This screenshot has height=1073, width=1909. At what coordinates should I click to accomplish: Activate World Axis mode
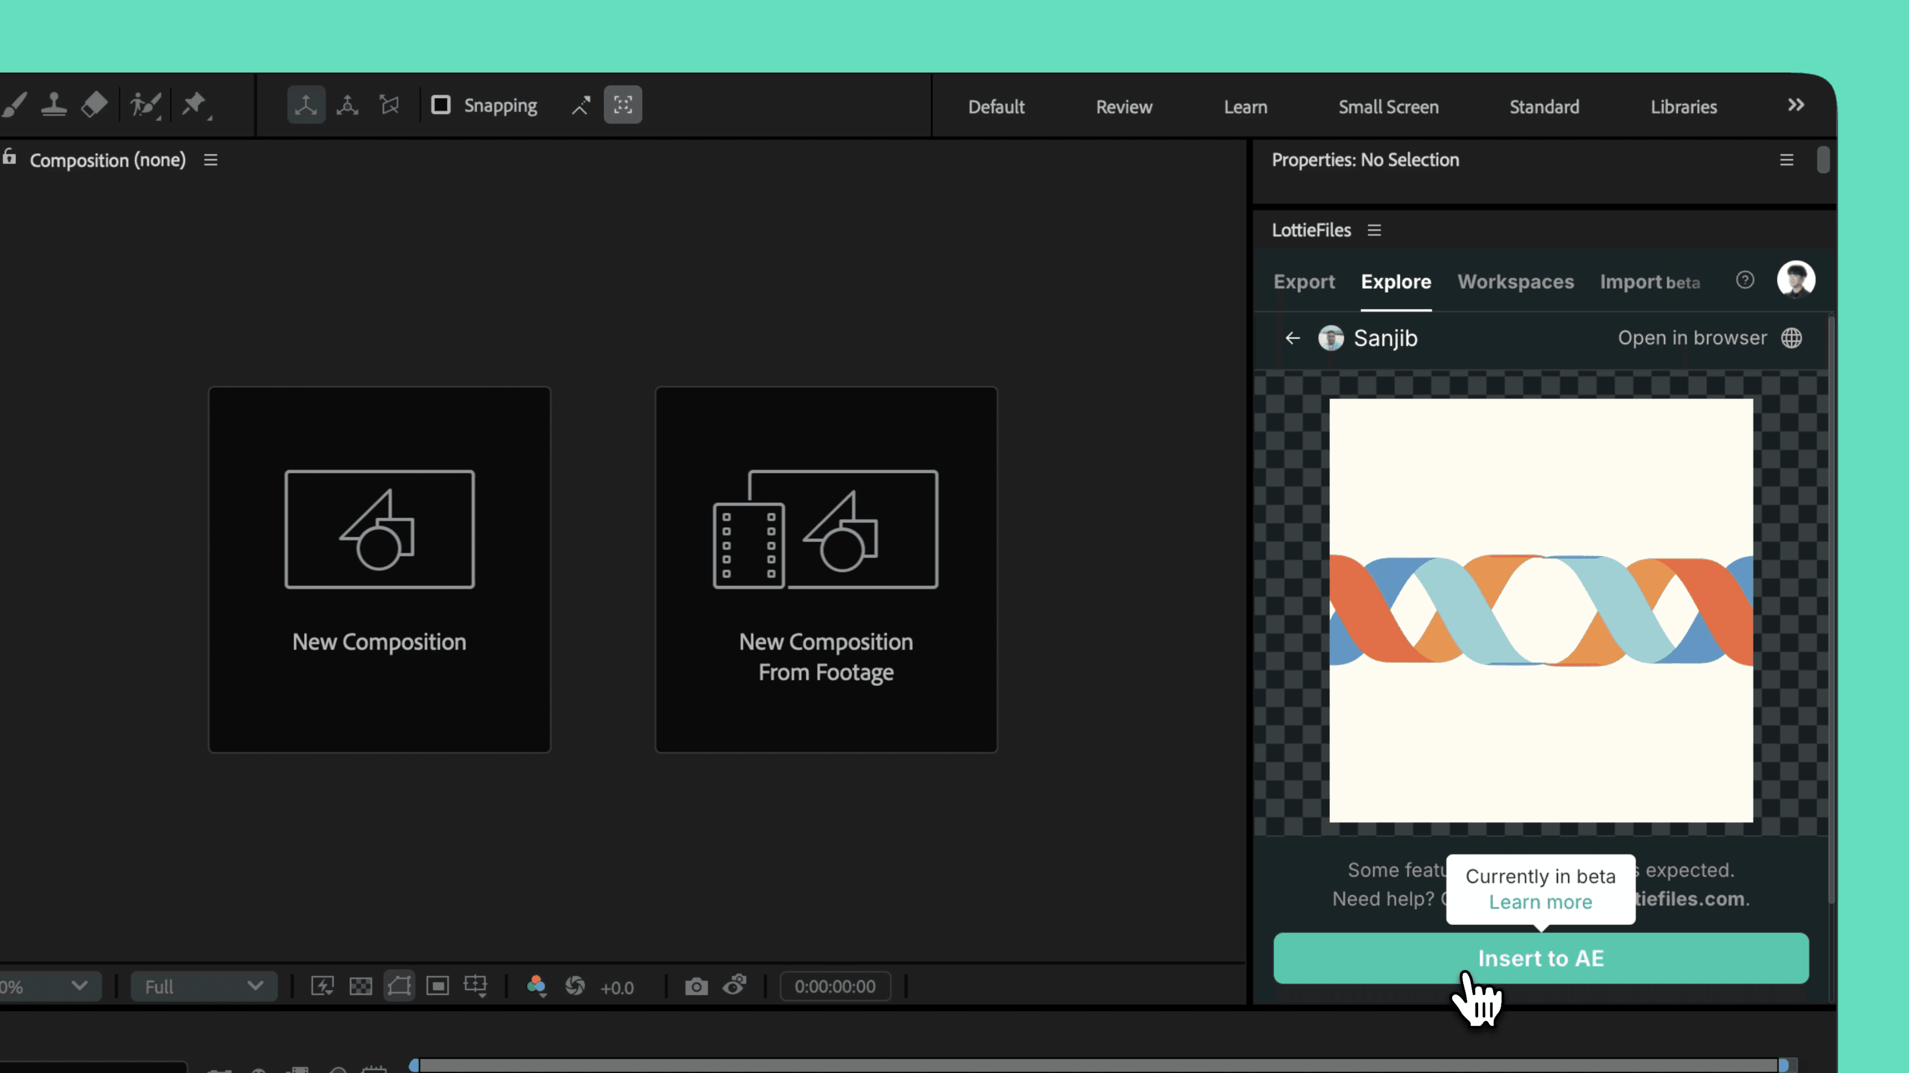[x=347, y=105]
